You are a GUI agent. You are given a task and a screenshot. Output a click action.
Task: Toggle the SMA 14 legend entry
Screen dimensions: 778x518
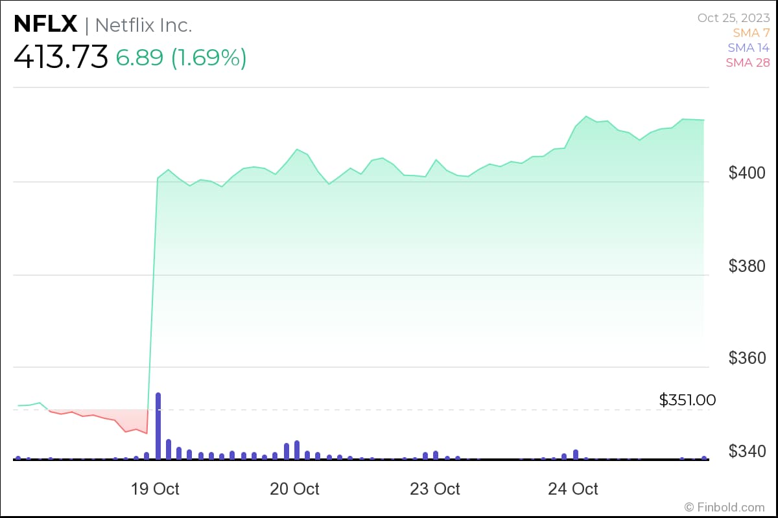[748, 48]
